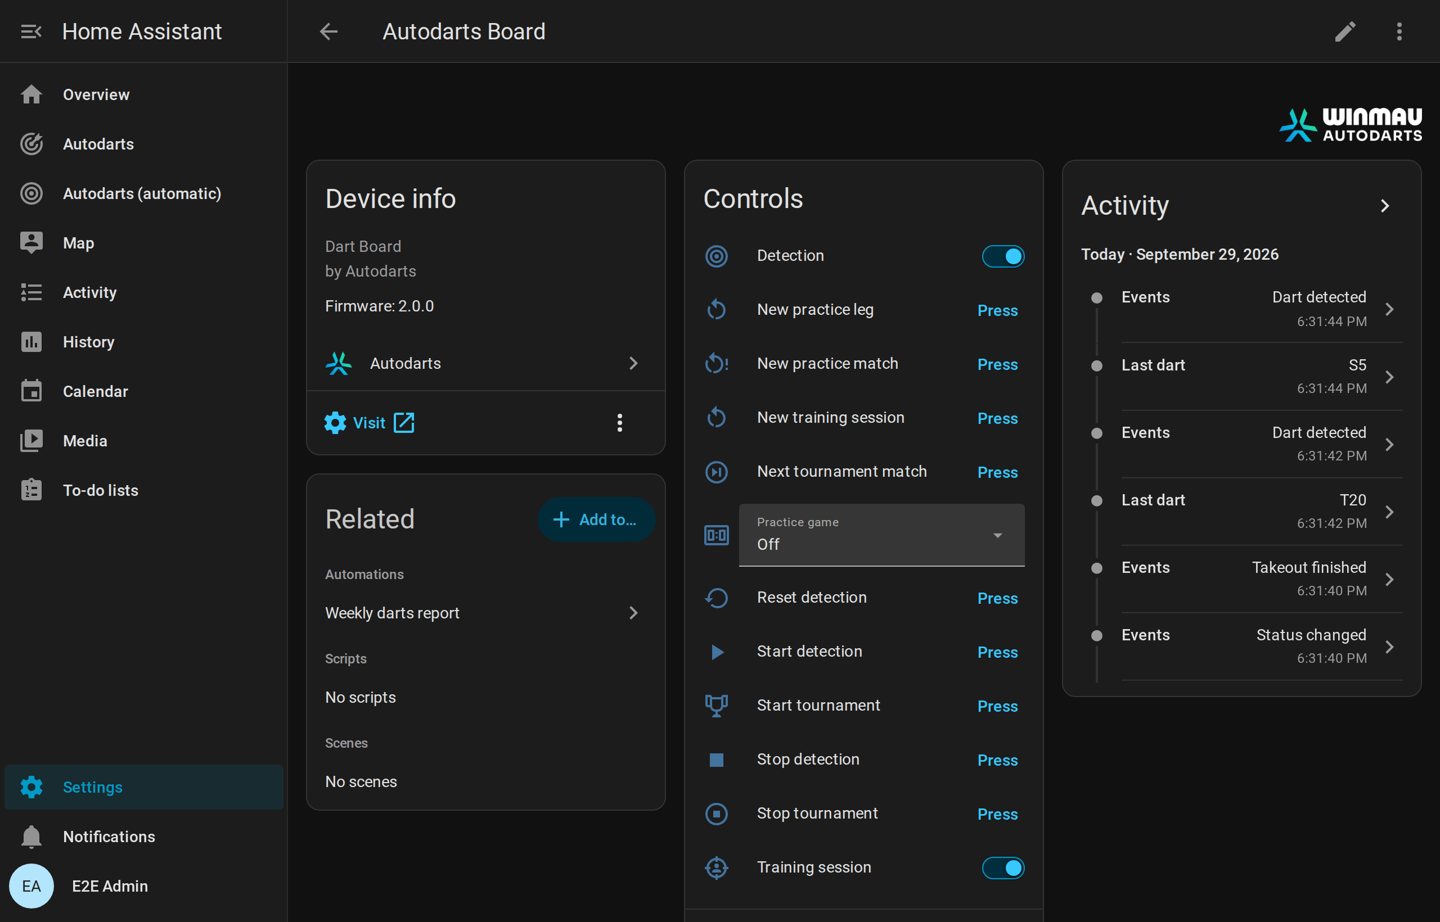This screenshot has height=922, width=1440.
Task: Click the Add to... button in Related
Action: [596, 519]
